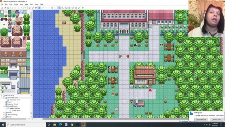Open the Game menu

coord(37,4)
